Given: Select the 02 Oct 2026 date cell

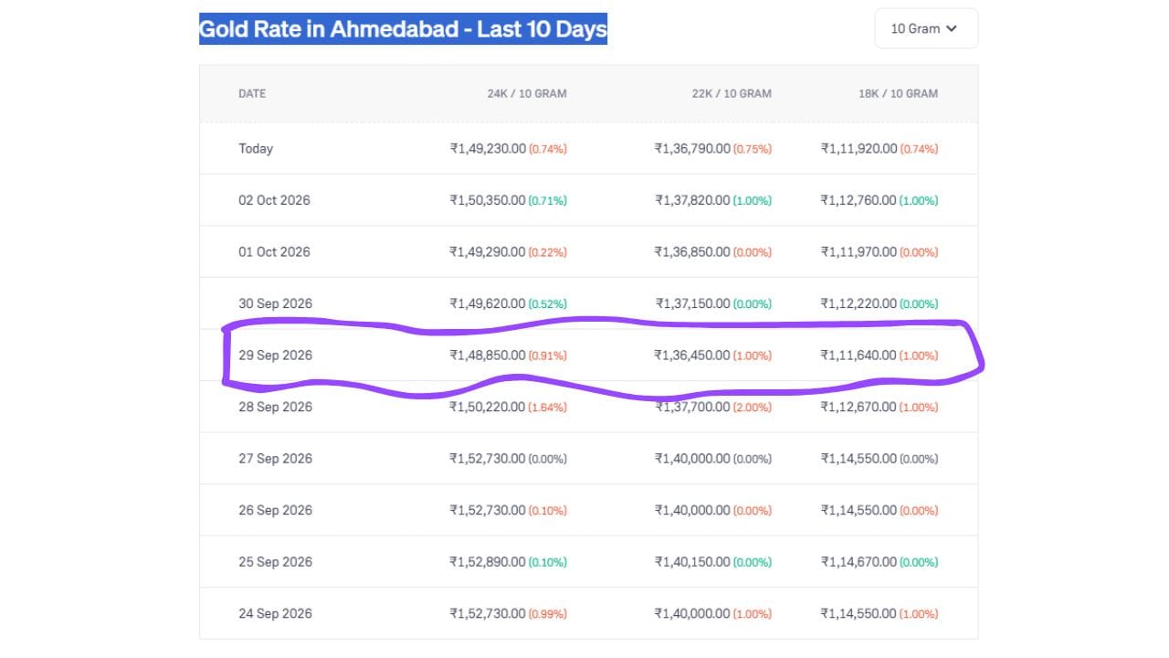Looking at the screenshot, I should pyautogui.click(x=274, y=200).
